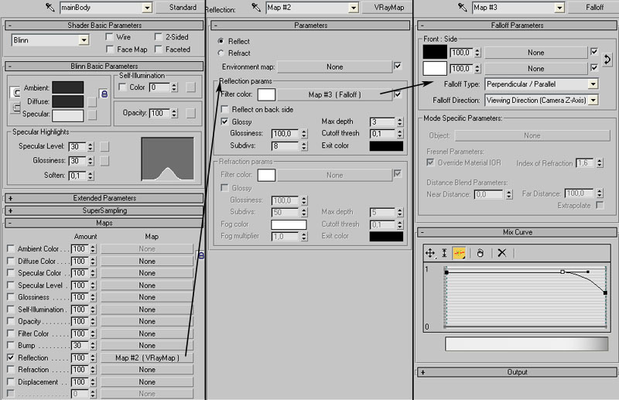Screen dimensions: 619x400
Task: Open Map #3 (Falloff) filter color map
Action: click(334, 94)
